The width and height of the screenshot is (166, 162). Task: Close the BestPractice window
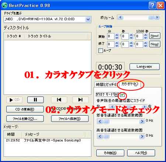pyautogui.click(x=160, y=6)
